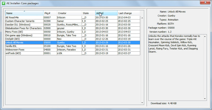Screen dimensions: 212x110
Task: Click package number 05100 cell
Action: [50, 46]
